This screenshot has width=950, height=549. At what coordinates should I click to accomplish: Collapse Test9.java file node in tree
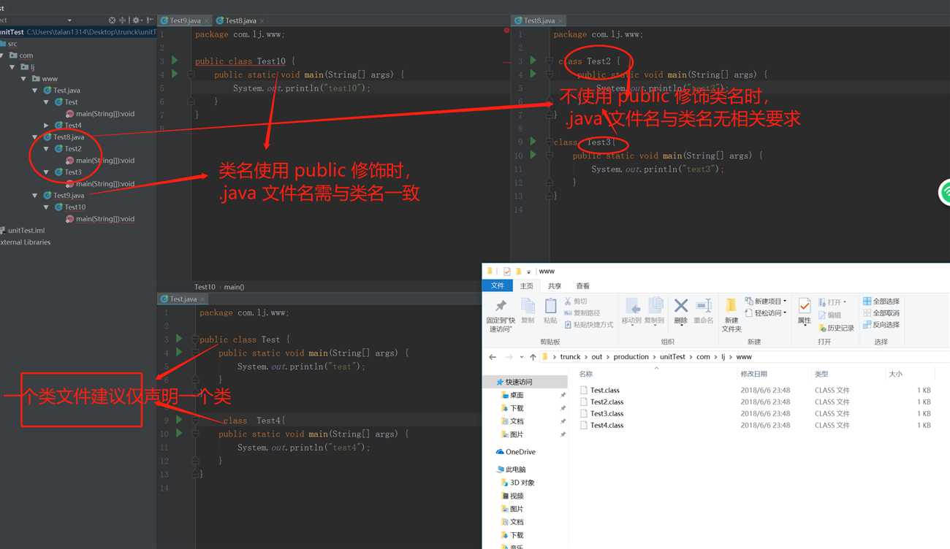[35, 196]
